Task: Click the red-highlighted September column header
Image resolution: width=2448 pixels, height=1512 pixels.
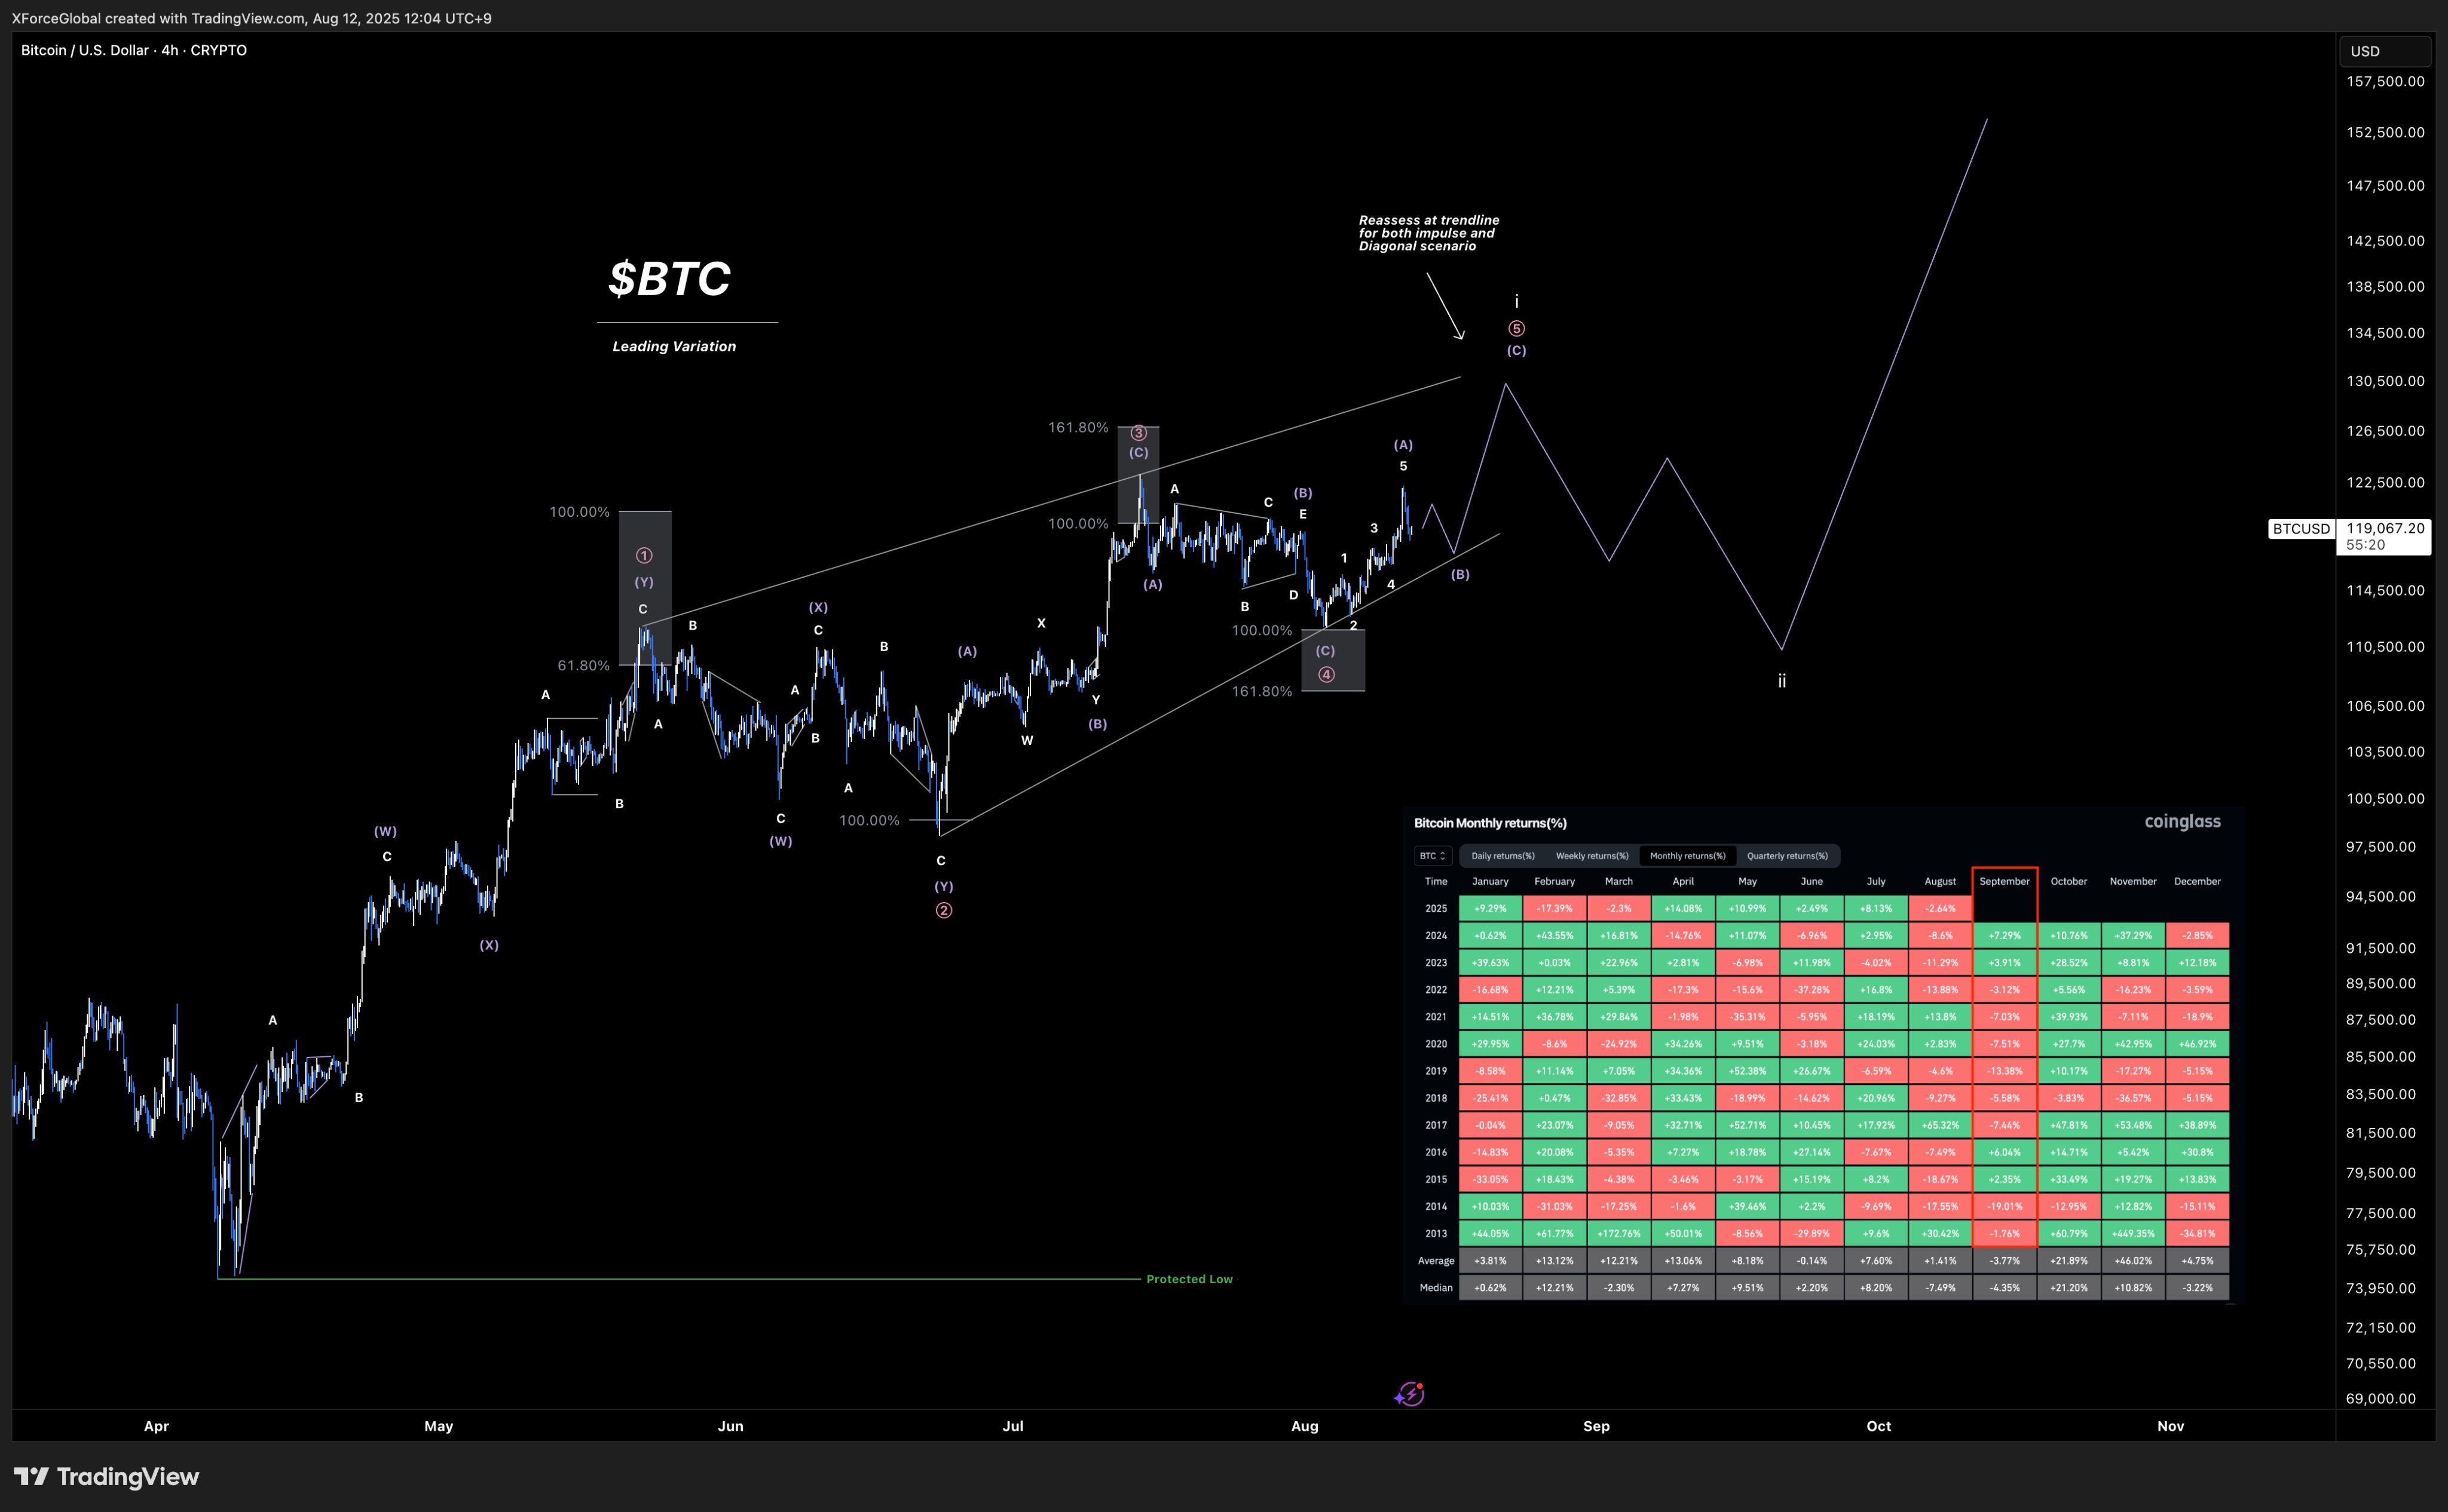Action: click(2004, 881)
